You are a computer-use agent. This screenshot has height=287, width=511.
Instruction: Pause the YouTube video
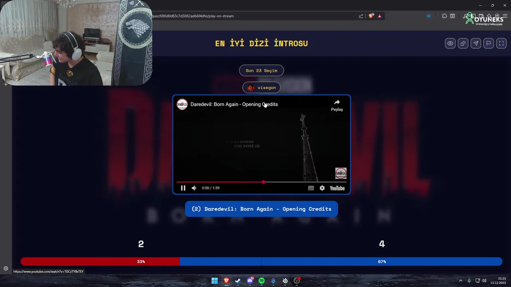click(183, 188)
